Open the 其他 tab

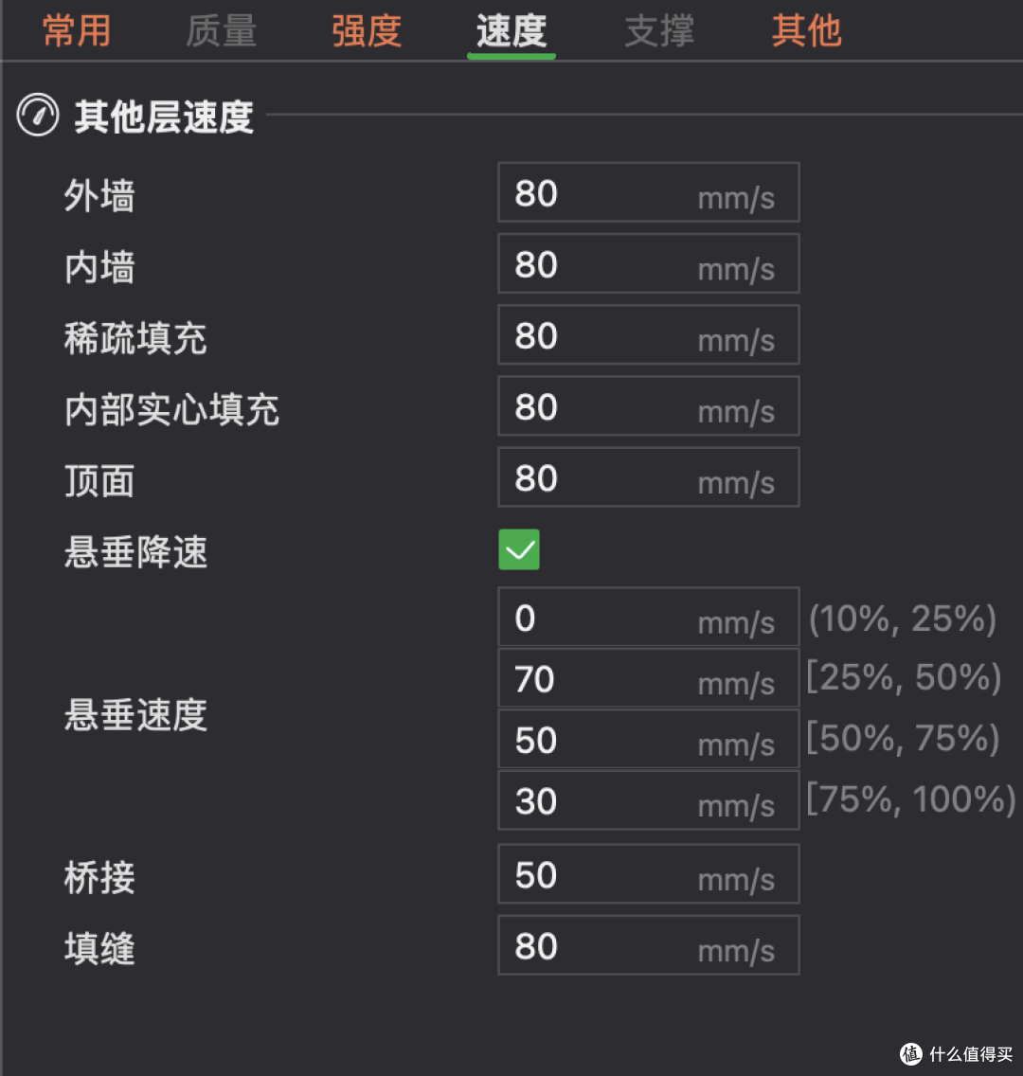[x=807, y=31]
